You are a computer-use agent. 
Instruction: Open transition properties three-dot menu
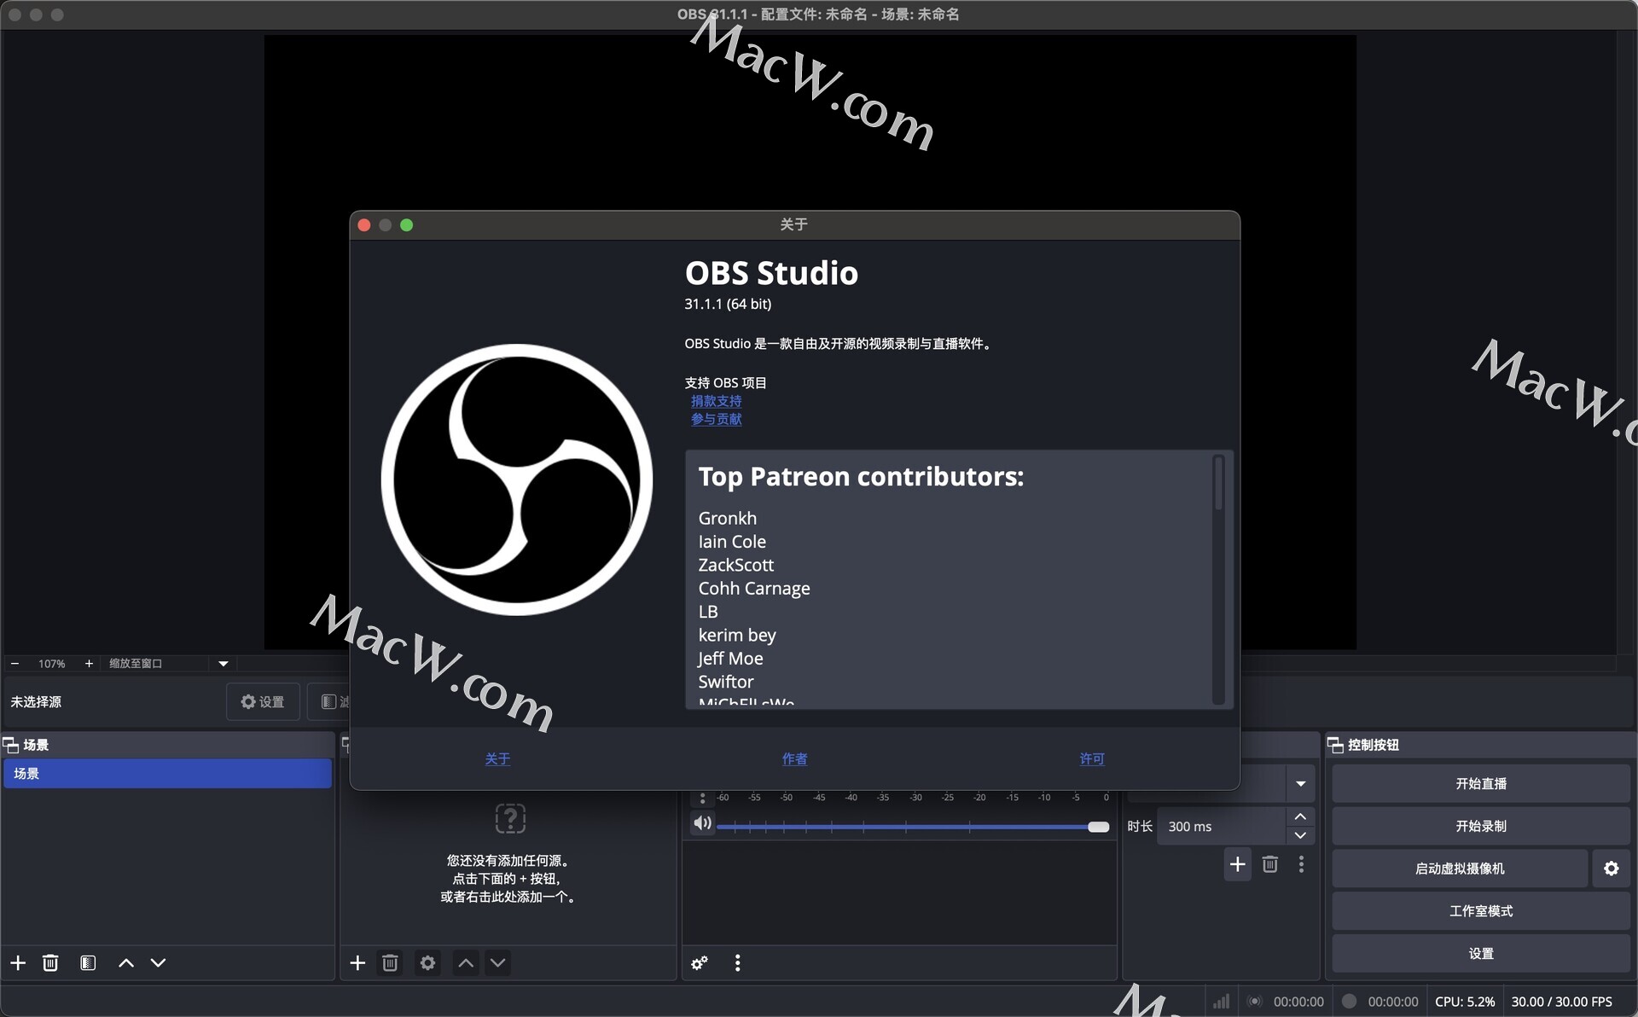1301,864
